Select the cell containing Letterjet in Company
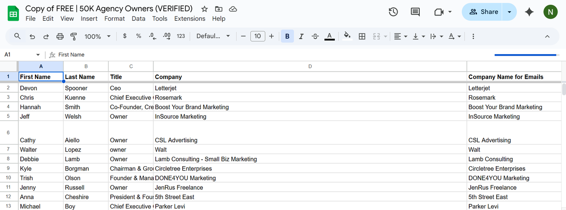Screen dimensions: 566x210 [x=310, y=88]
